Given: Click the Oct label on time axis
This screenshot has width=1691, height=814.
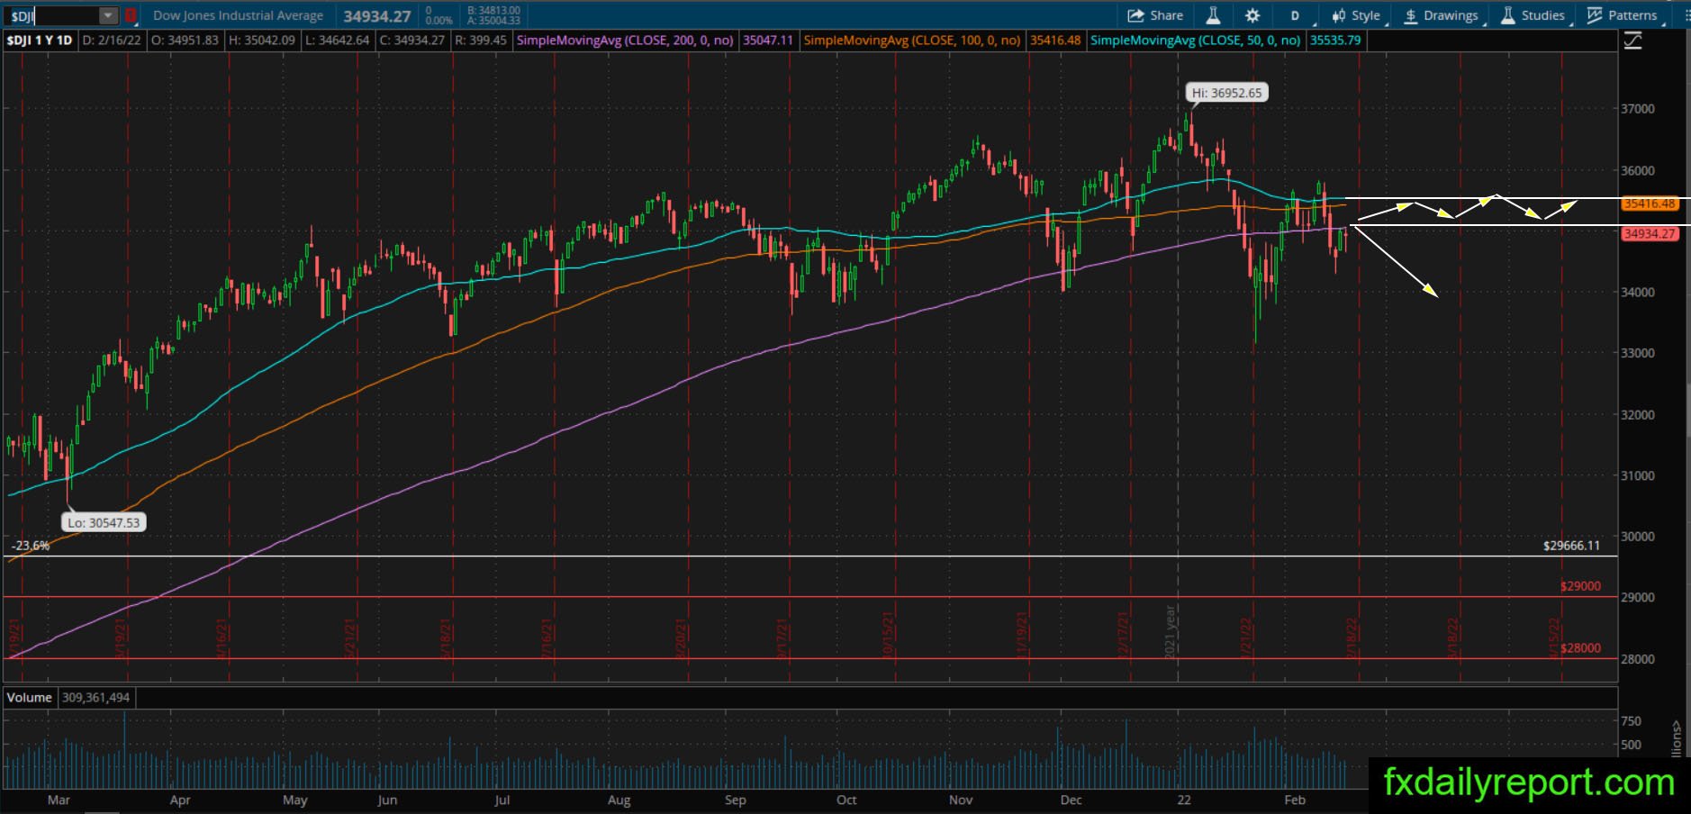Looking at the screenshot, I should (846, 800).
